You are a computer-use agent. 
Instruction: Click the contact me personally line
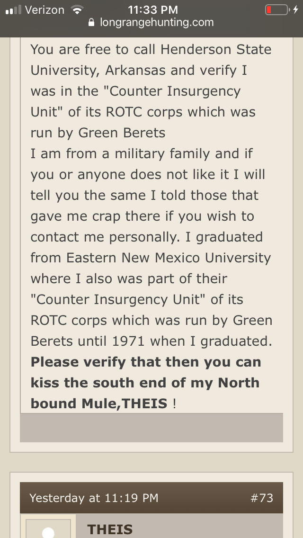click(x=146, y=237)
